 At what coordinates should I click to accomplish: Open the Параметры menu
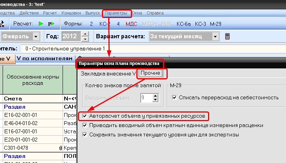pos(116,13)
